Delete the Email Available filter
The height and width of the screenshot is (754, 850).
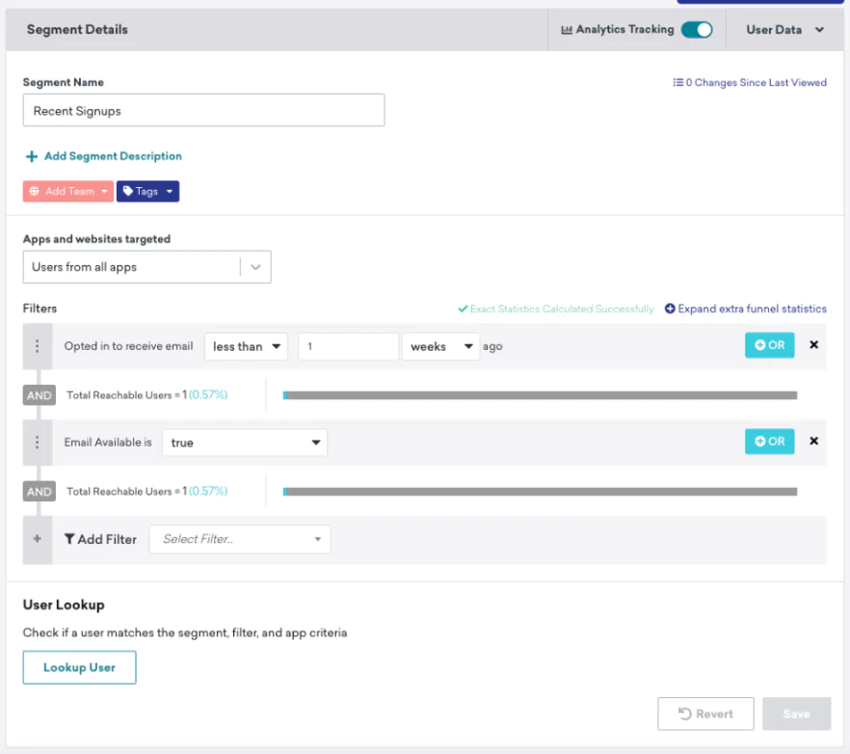click(813, 442)
